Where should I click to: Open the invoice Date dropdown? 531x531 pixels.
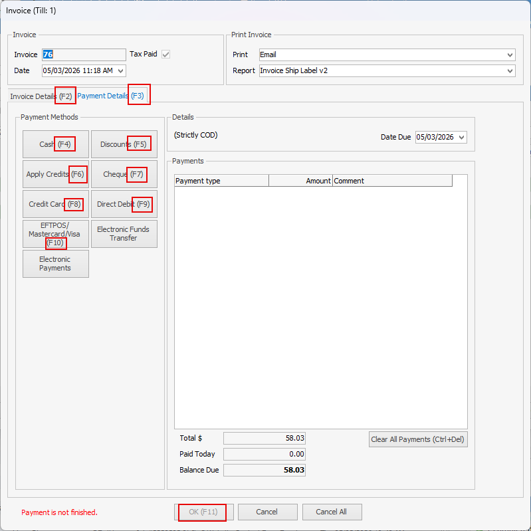[x=120, y=70]
